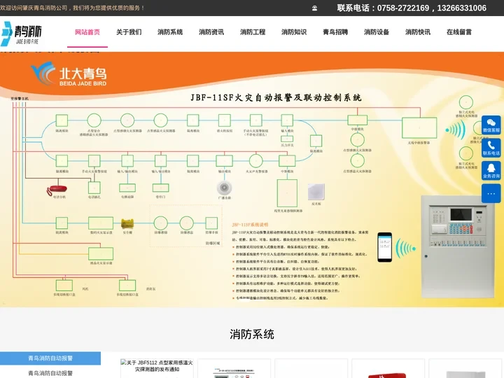
Task: Expand the floating three-dots more button
Action: pyautogui.click(x=491, y=193)
